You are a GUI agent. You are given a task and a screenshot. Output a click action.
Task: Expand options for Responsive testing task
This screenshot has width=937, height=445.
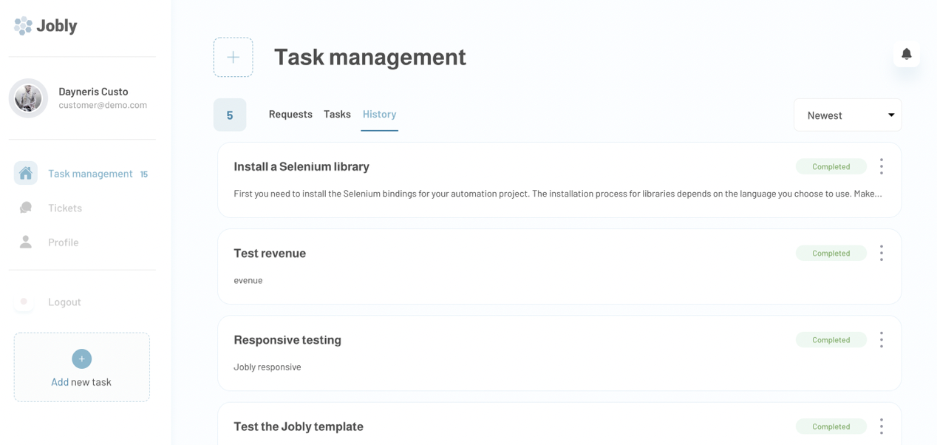point(881,340)
